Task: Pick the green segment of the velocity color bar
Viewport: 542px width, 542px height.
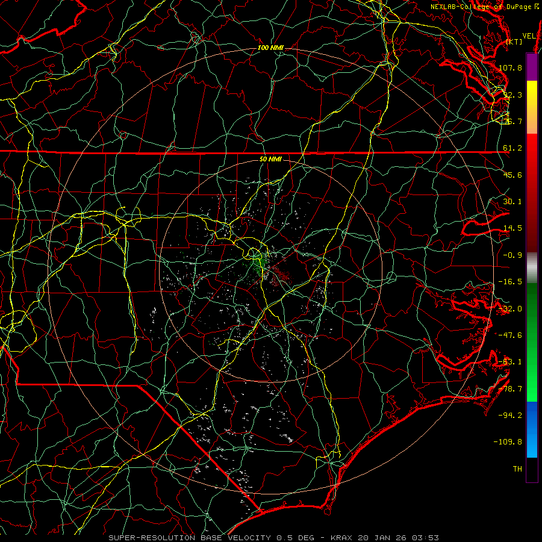Action: pyautogui.click(x=532, y=342)
